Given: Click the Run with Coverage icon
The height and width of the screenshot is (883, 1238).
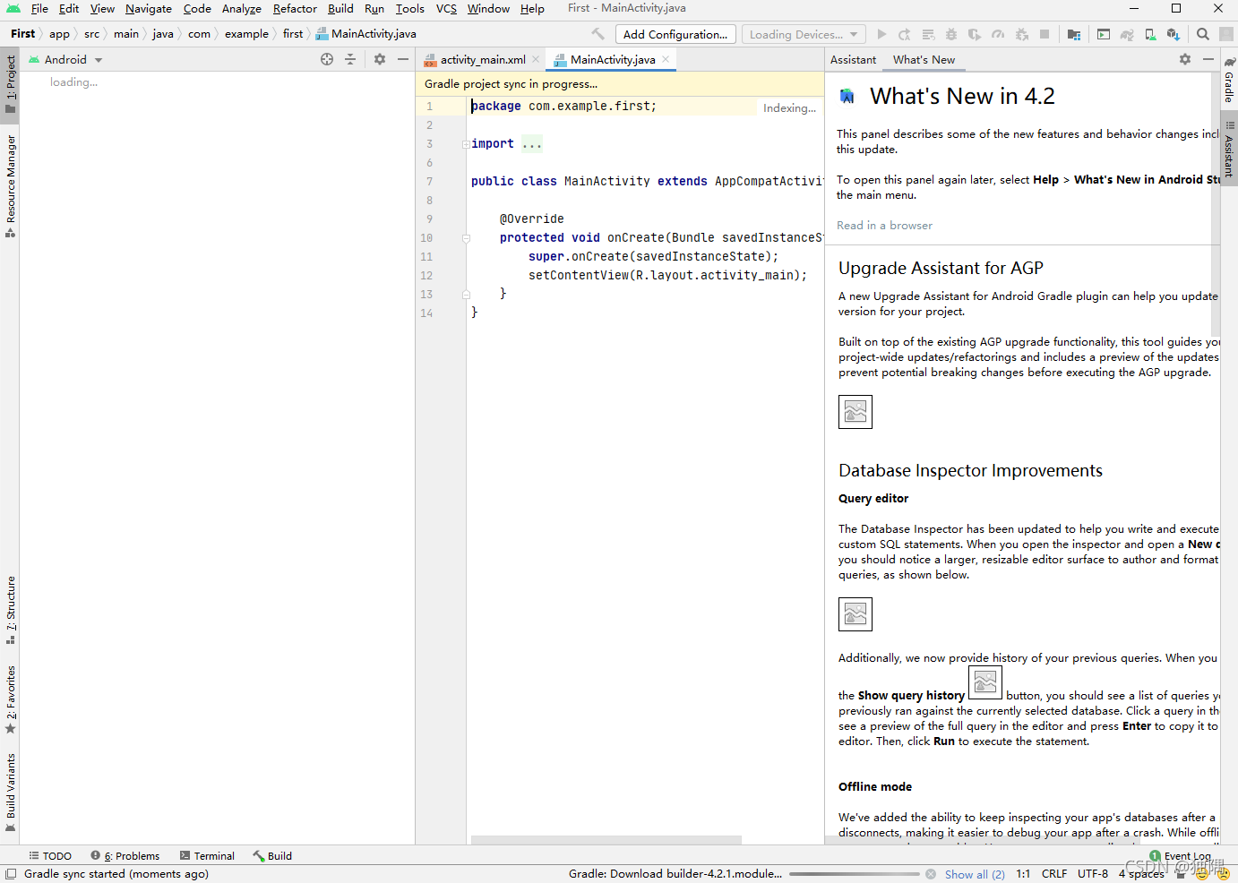Looking at the screenshot, I should pos(975,34).
